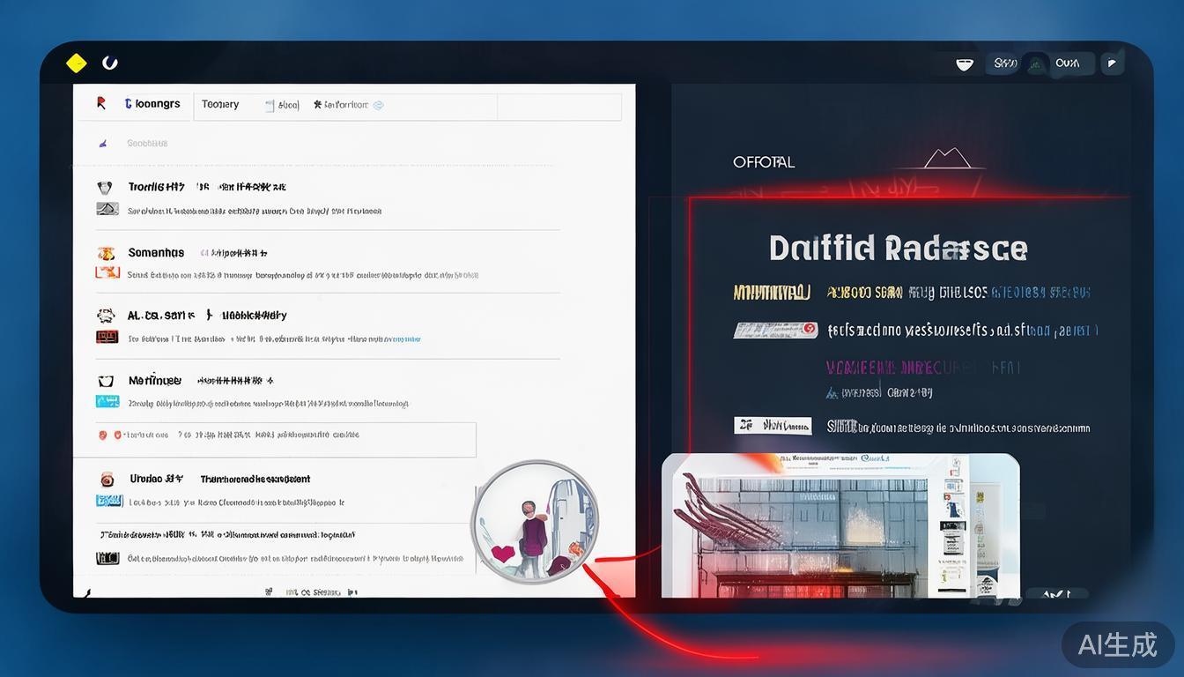Click the icon beside the Somanhas entry

pos(107,254)
